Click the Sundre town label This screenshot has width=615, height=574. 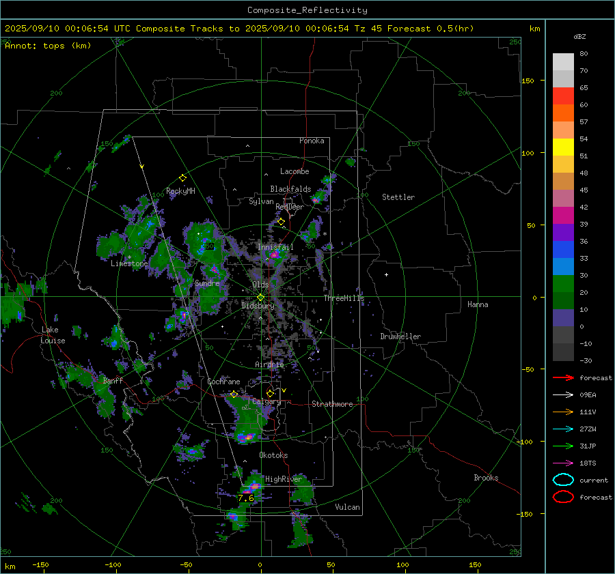click(206, 283)
